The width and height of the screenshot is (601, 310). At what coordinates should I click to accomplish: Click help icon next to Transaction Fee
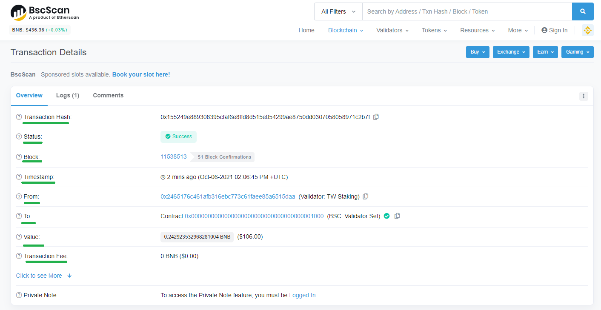19,256
